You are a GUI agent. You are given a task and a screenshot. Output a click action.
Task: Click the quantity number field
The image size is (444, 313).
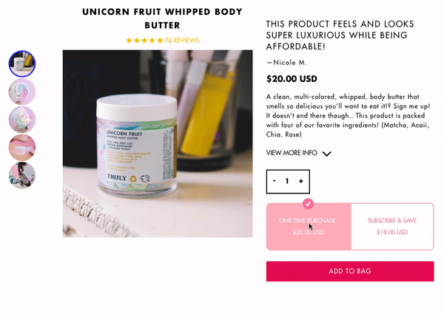pos(287,181)
